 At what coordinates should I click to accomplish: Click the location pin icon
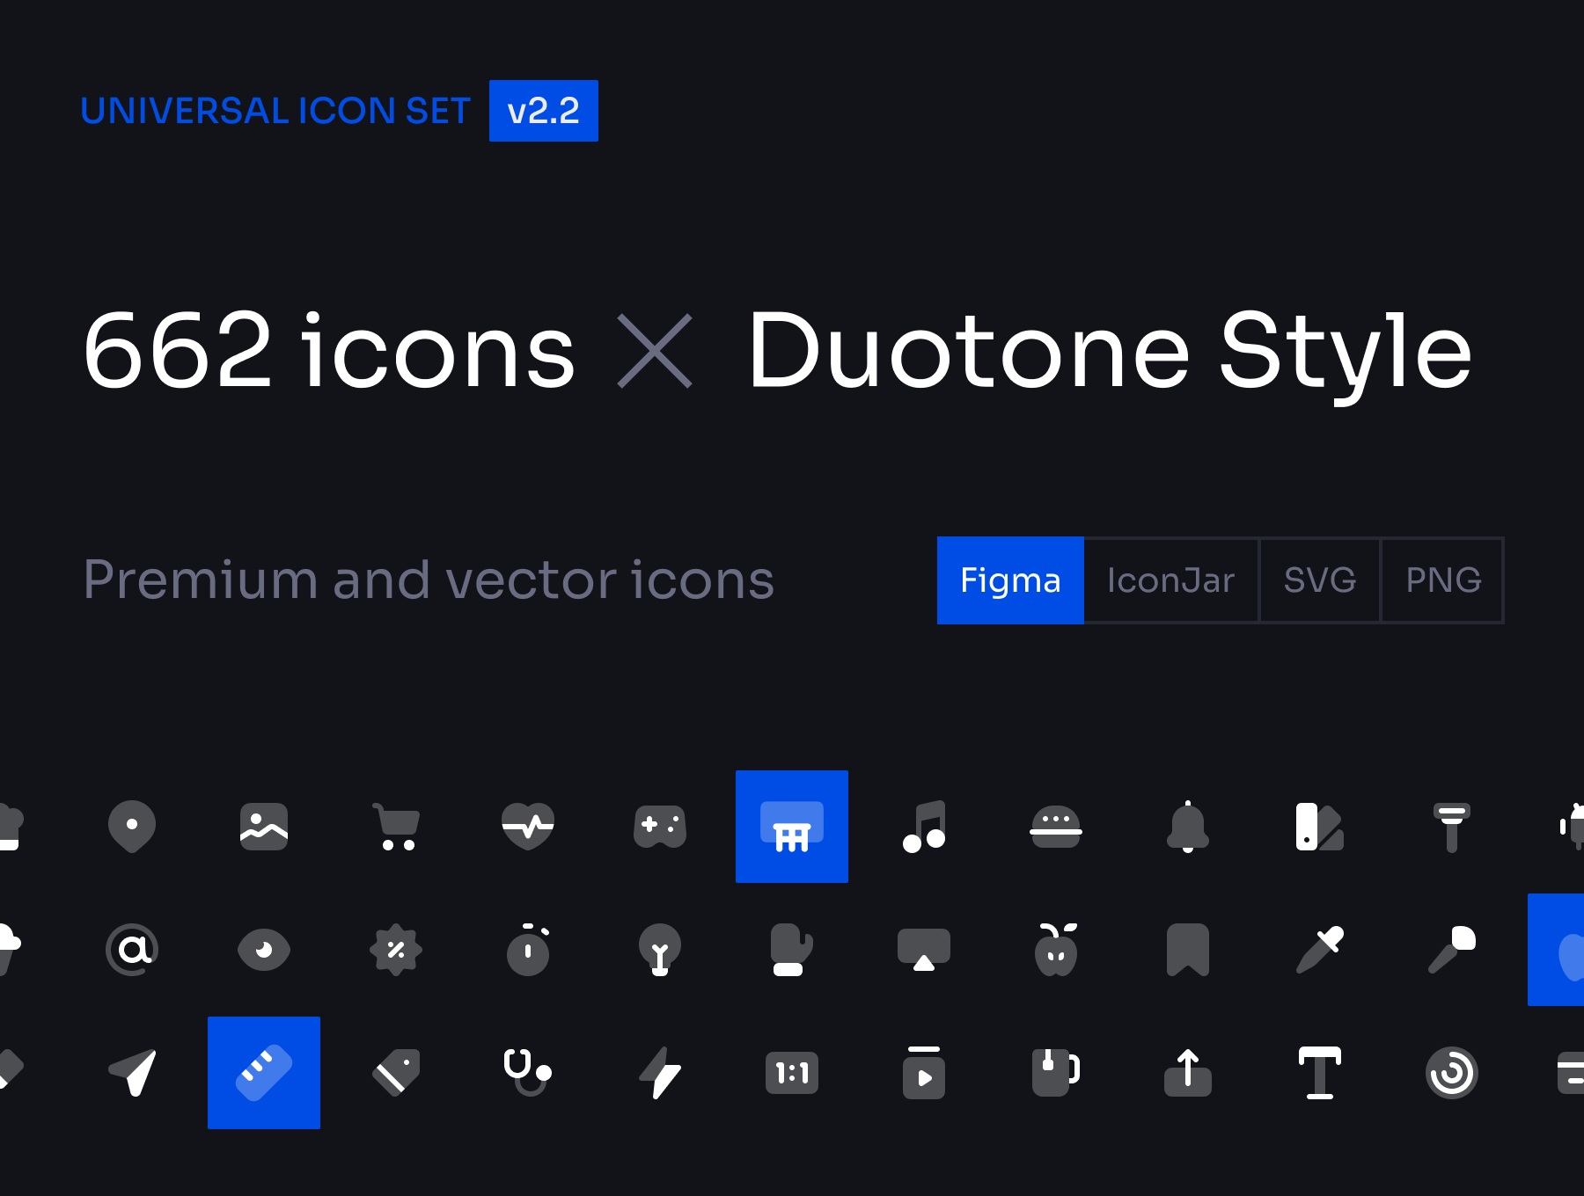(132, 826)
